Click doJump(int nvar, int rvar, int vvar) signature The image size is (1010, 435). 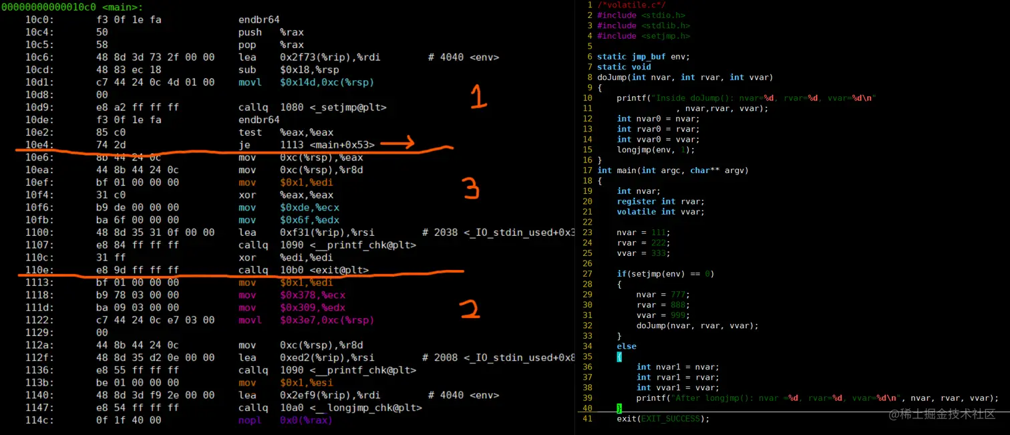click(x=685, y=78)
